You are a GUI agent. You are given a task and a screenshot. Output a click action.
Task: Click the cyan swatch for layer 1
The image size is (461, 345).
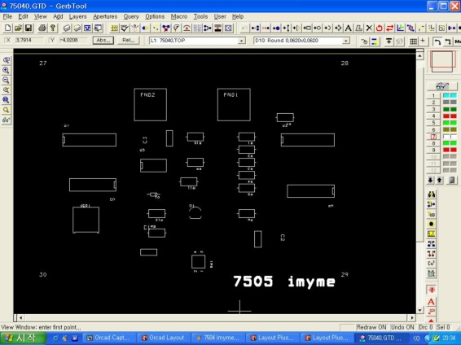[450, 95]
